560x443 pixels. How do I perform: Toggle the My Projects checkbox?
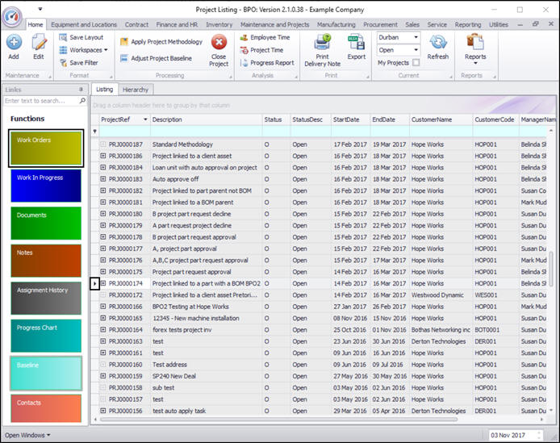pyautogui.click(x=416, y=62)
